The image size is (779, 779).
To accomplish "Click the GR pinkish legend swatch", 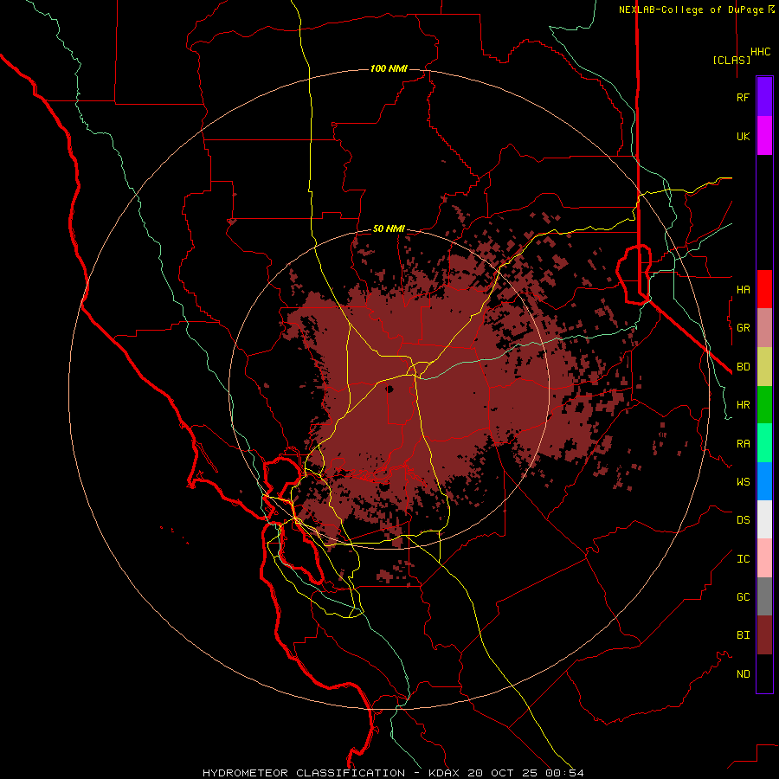I will pos(764,328).
